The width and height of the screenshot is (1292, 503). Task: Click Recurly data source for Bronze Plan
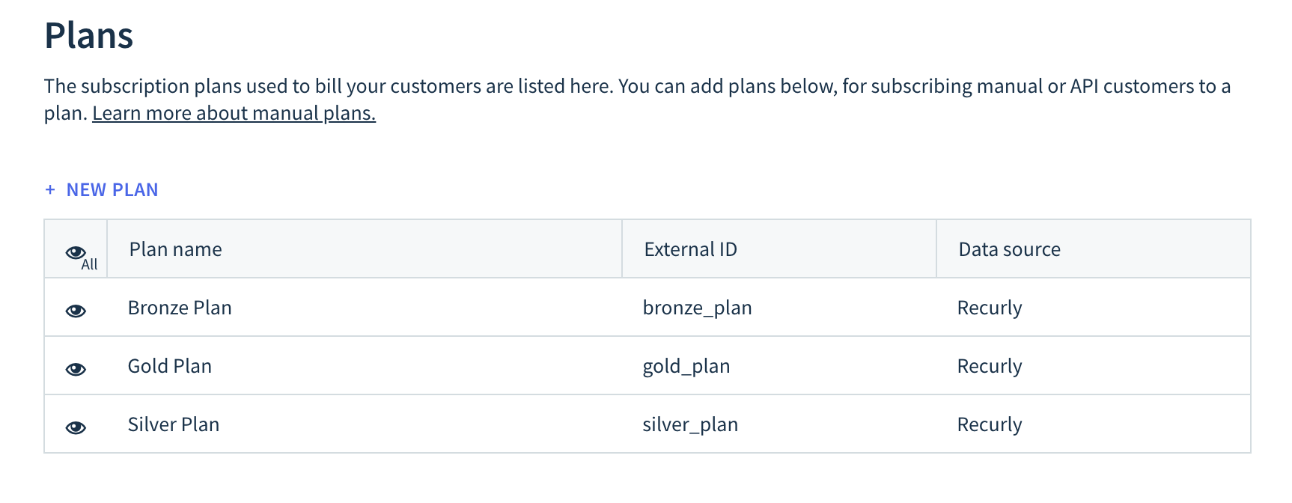[990, 308]
